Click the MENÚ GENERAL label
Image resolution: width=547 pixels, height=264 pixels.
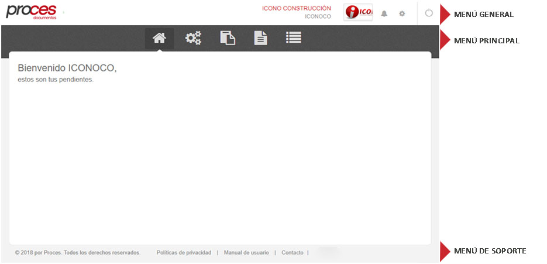pos(483,14)
